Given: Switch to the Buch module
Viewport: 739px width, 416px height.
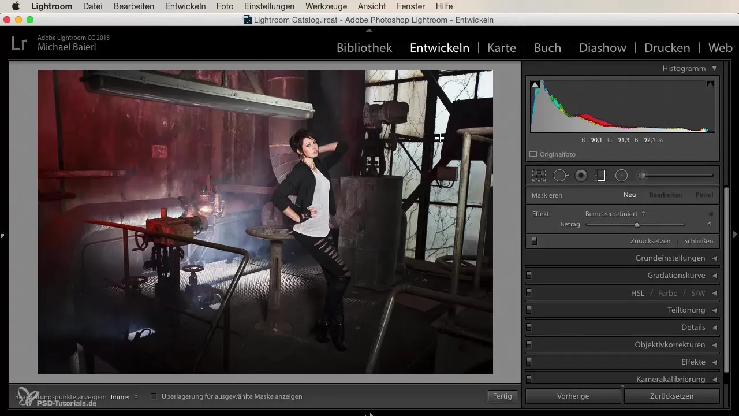Looking at the screenshot, I should (547, 48).
